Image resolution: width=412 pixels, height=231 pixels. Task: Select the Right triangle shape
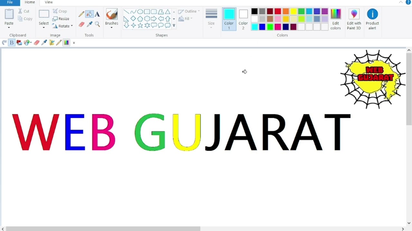tap(126, 19)
